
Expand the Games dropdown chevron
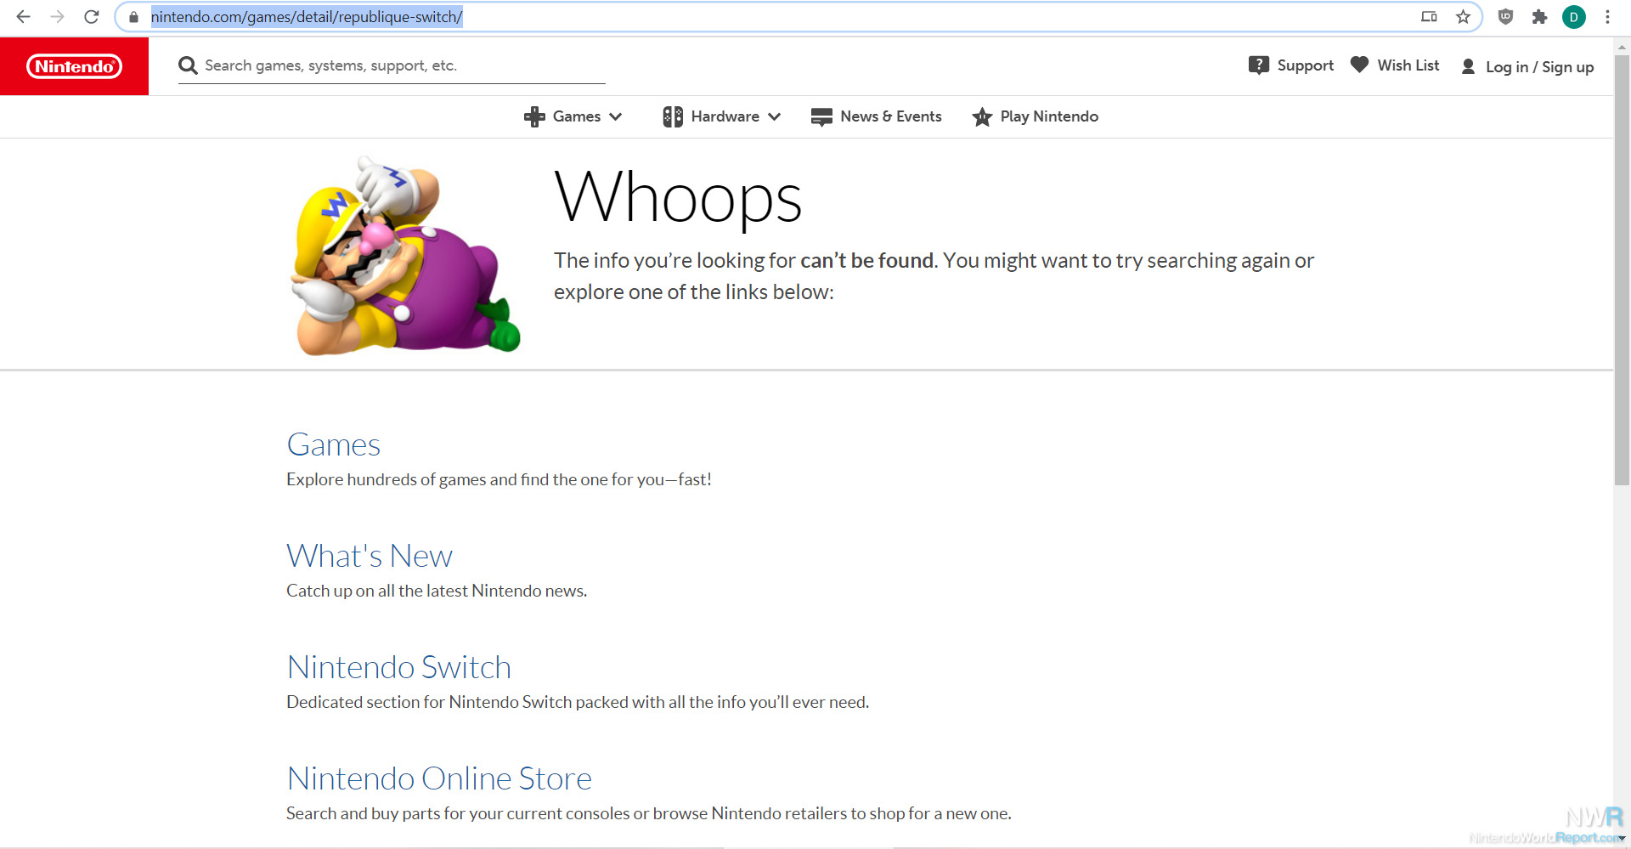pos(616,116)
